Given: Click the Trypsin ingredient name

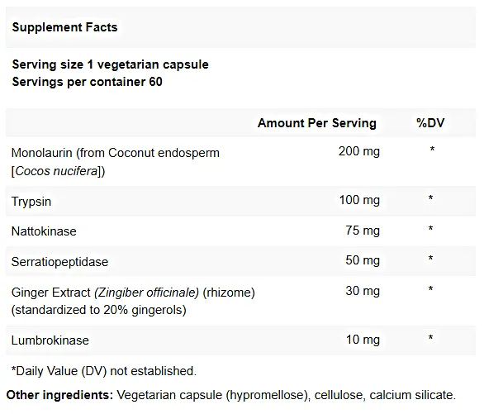Looking at the screenshot, I should (x=31, y=202).
